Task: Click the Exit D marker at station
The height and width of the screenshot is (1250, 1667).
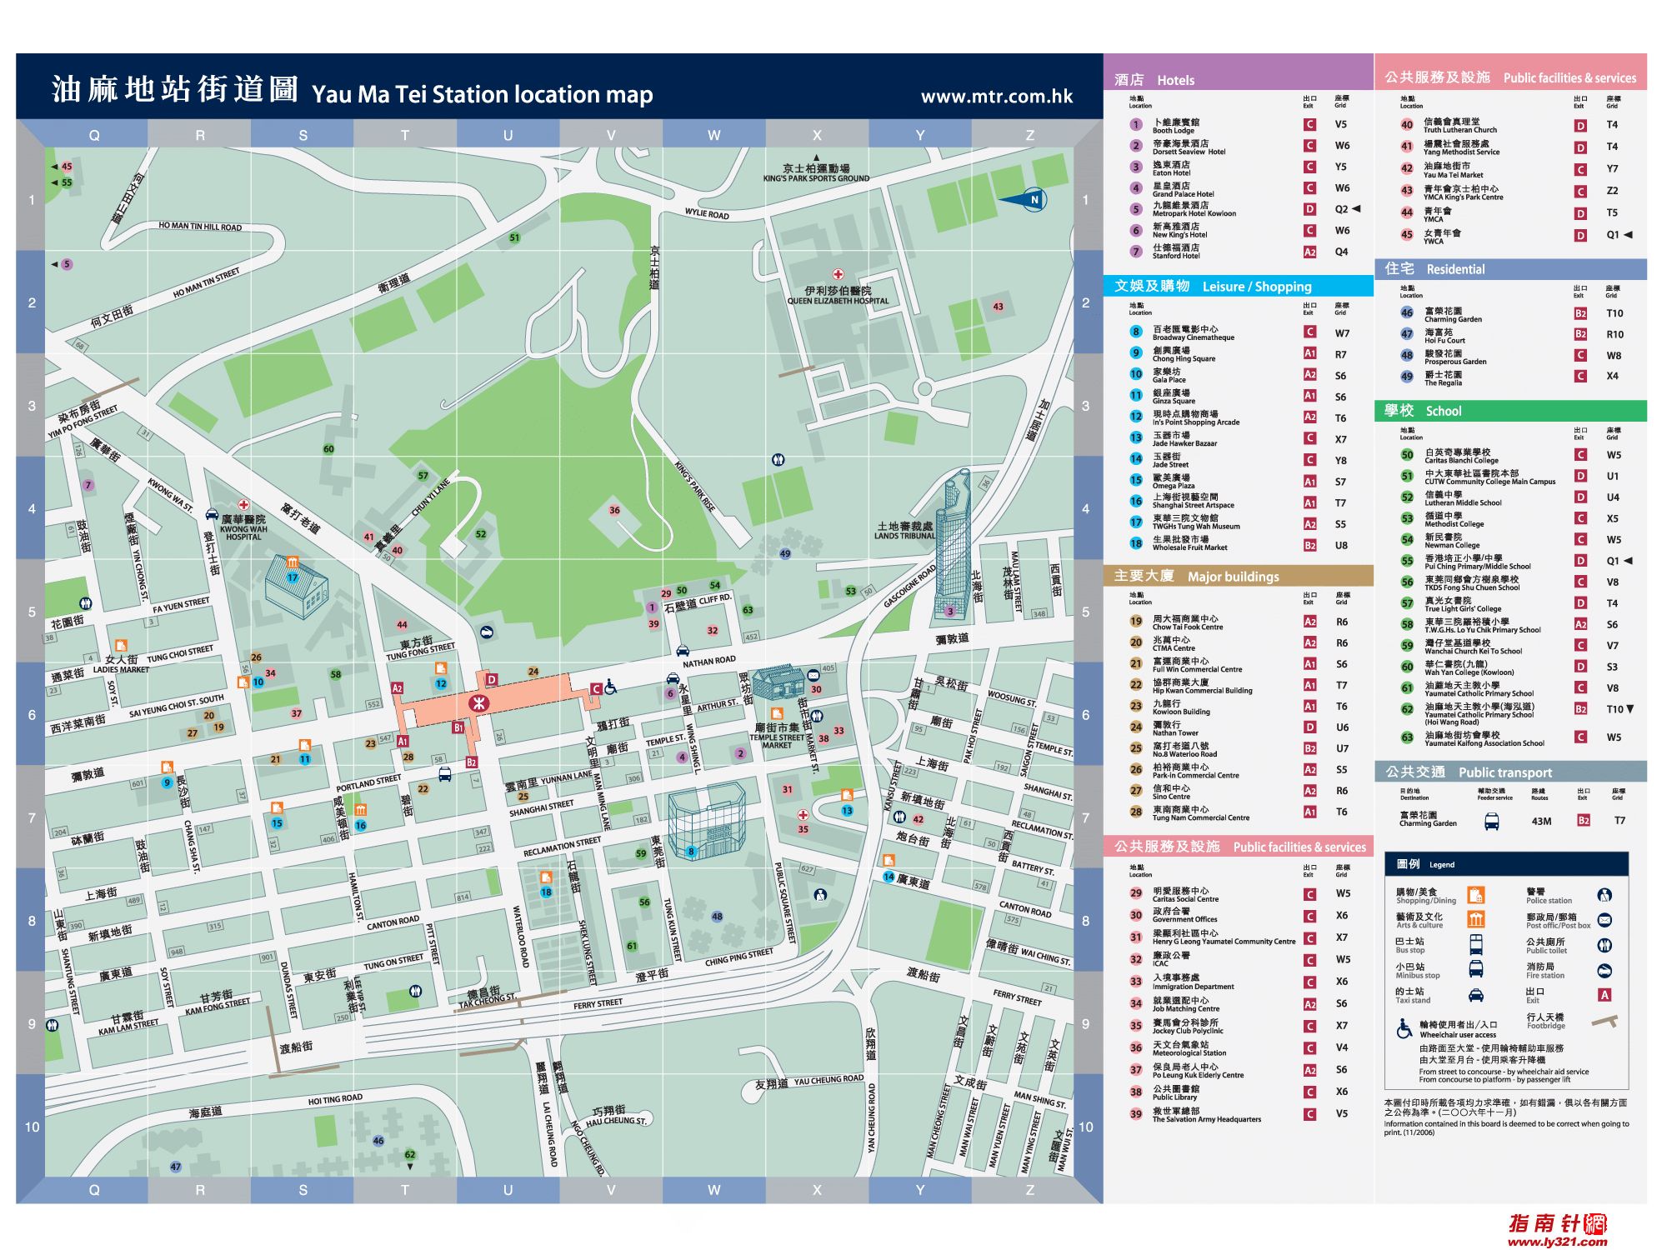Action: pos(492,680)
